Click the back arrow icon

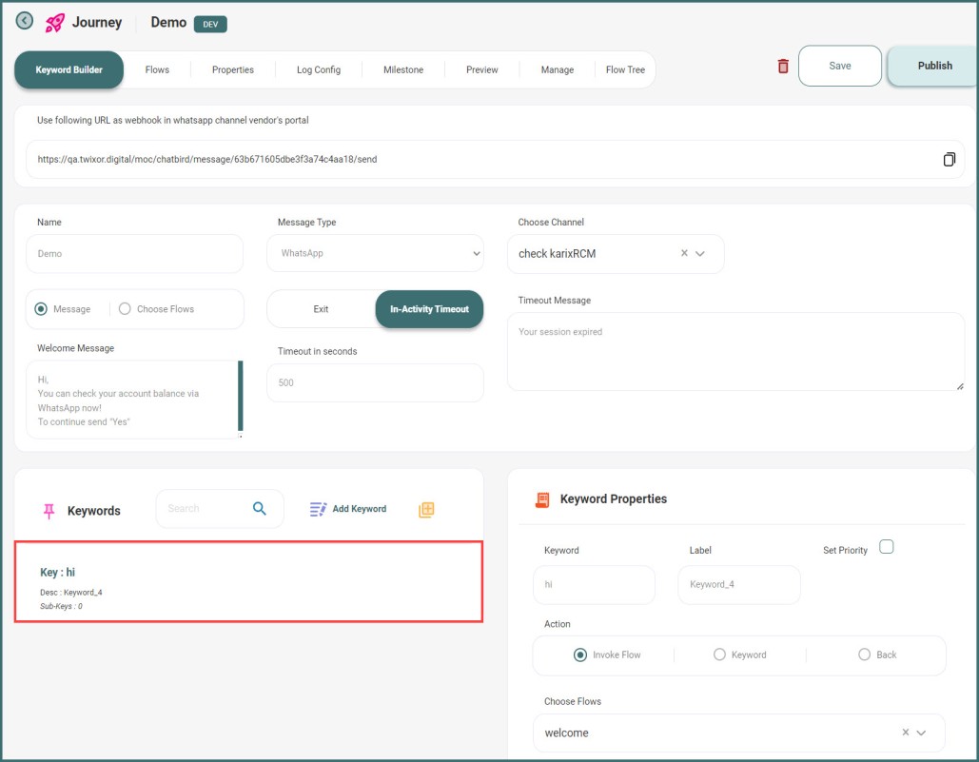point(25,21)
